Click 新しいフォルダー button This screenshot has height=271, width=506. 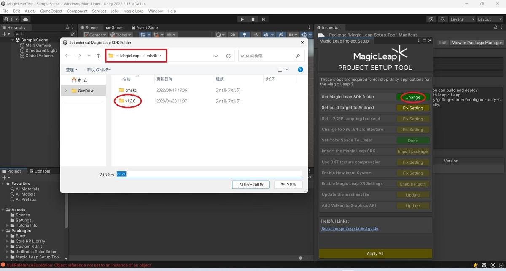[99, 69]
